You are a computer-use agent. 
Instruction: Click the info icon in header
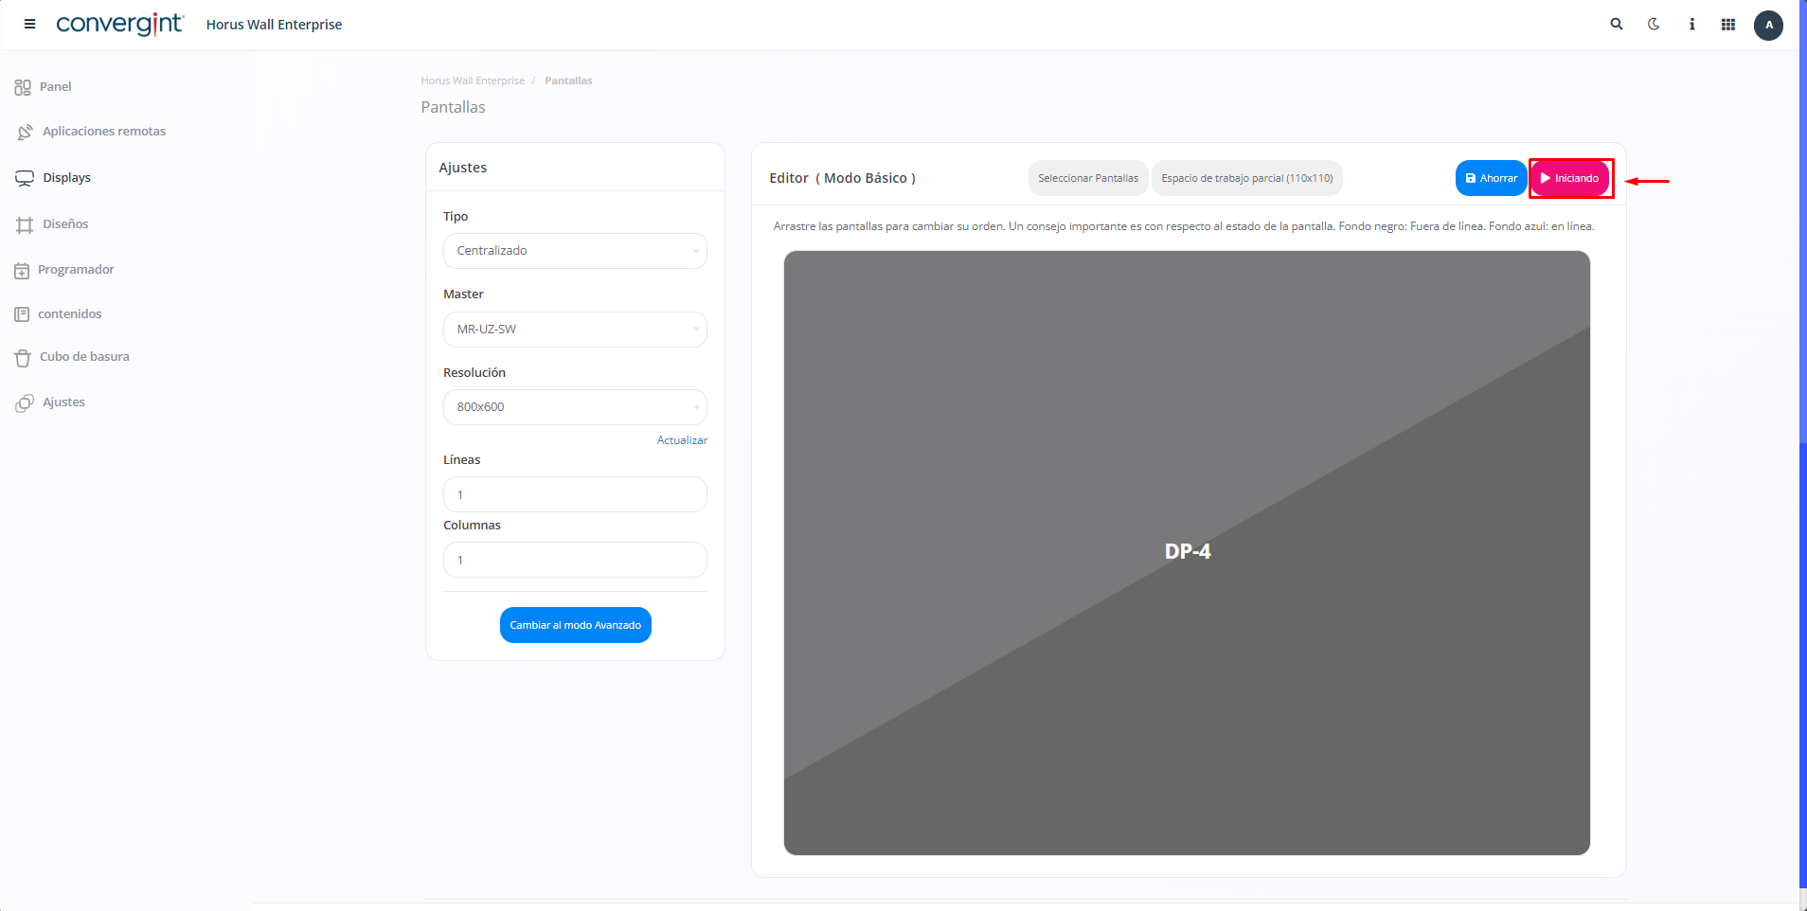point(1691,25)
